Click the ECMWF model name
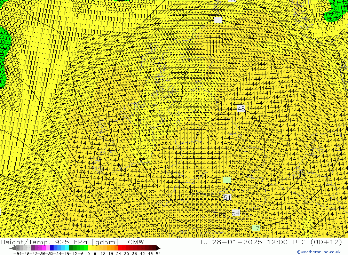 coord(136,242)
